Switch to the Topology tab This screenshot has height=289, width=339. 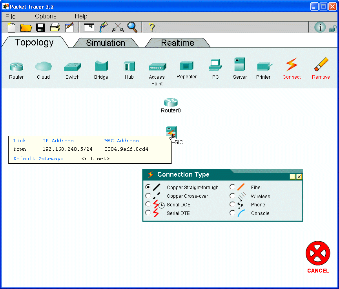pyautogui.click(x=34, y=42)
